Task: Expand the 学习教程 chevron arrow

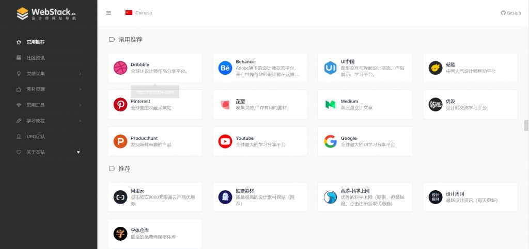Action: 80,121
